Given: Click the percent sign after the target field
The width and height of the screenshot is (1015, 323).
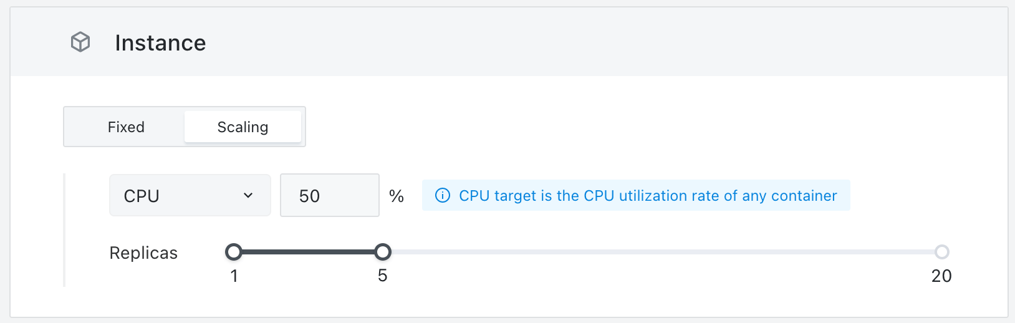Looking at the screenshot, I should tap(397, 196).
